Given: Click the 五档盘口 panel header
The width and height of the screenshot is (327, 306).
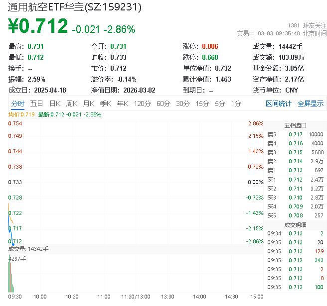Looking at the screenshot, I should [295, 125].
